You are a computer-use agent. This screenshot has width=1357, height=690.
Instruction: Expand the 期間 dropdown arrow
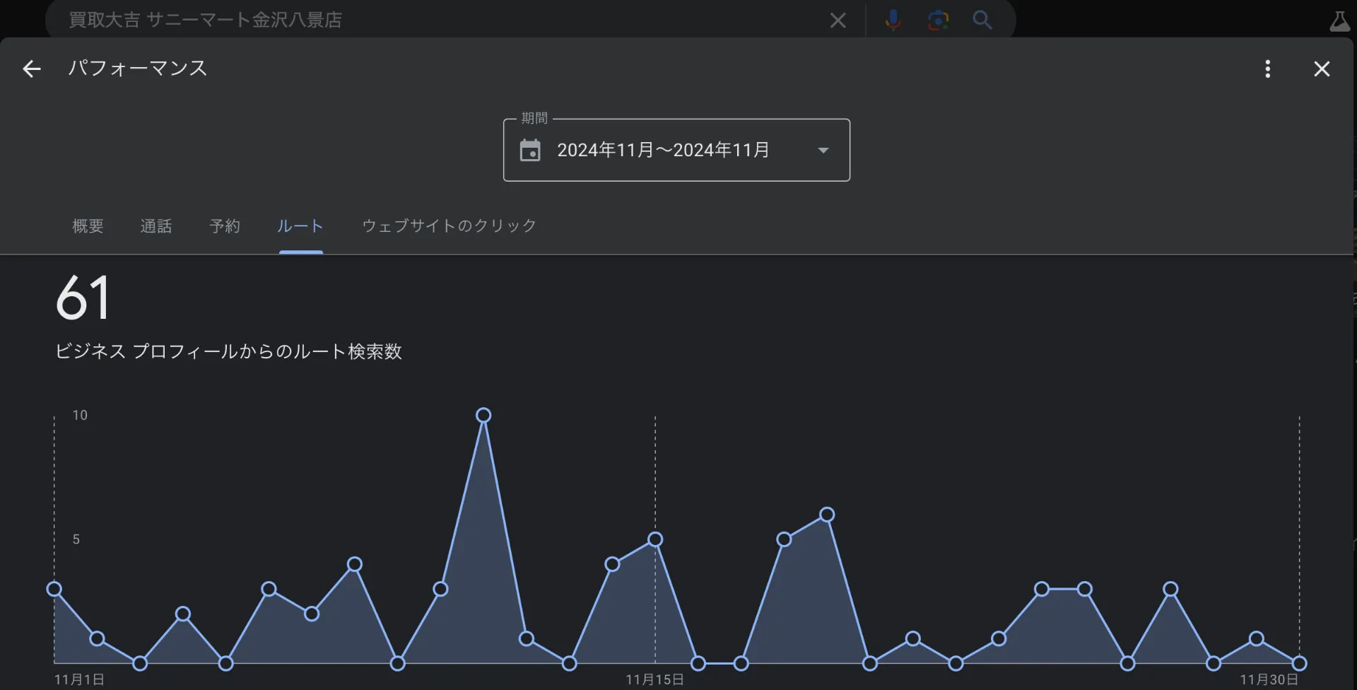pyautogui.click(x=823, y=150)
